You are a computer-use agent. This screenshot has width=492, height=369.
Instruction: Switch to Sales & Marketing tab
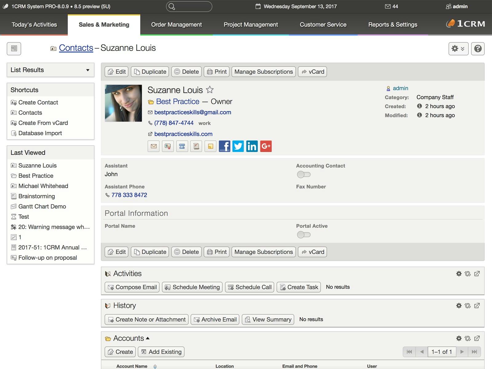pos(104,25)
